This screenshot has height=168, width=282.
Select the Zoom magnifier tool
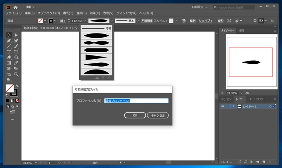[x=16, y=74]
